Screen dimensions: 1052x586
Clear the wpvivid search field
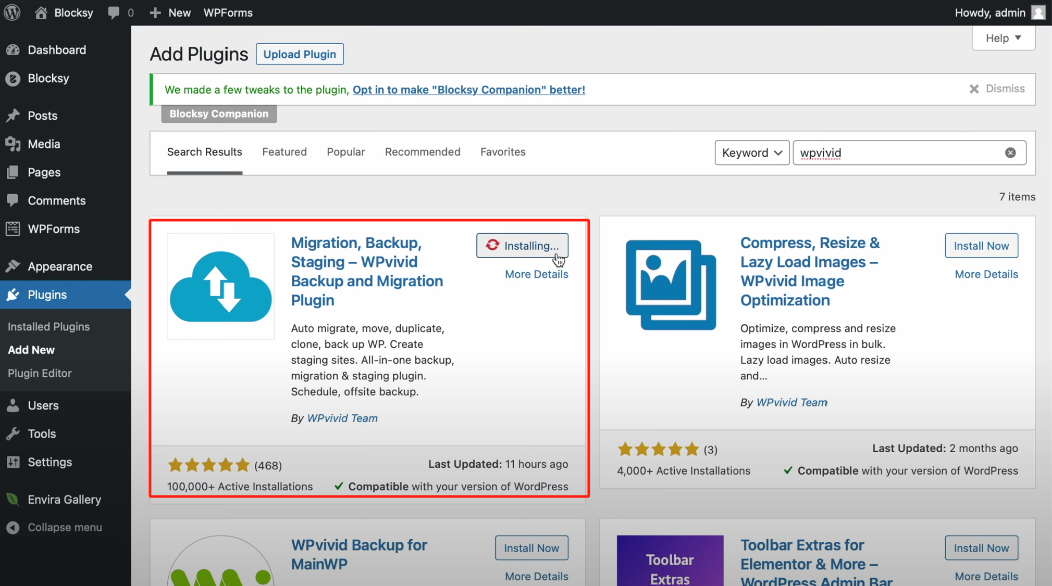pyautogui.click(x=1010, y=152)
